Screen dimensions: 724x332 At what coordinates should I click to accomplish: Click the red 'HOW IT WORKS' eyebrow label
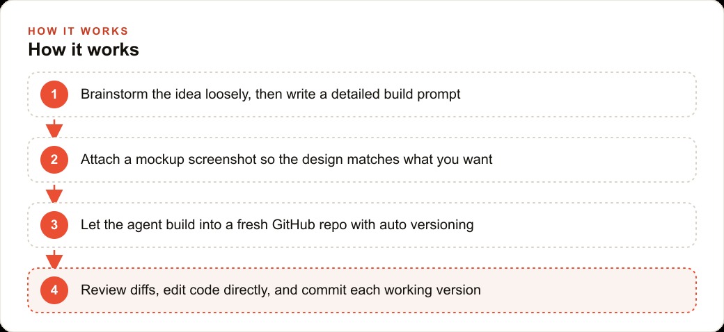tap(78, 31)
